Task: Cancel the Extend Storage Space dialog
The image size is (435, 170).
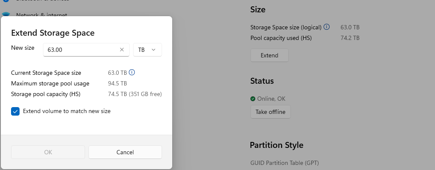Action: (125, 152)
